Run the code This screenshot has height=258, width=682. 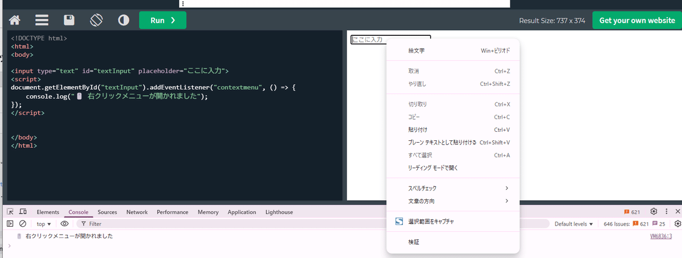tap(163, 20)
